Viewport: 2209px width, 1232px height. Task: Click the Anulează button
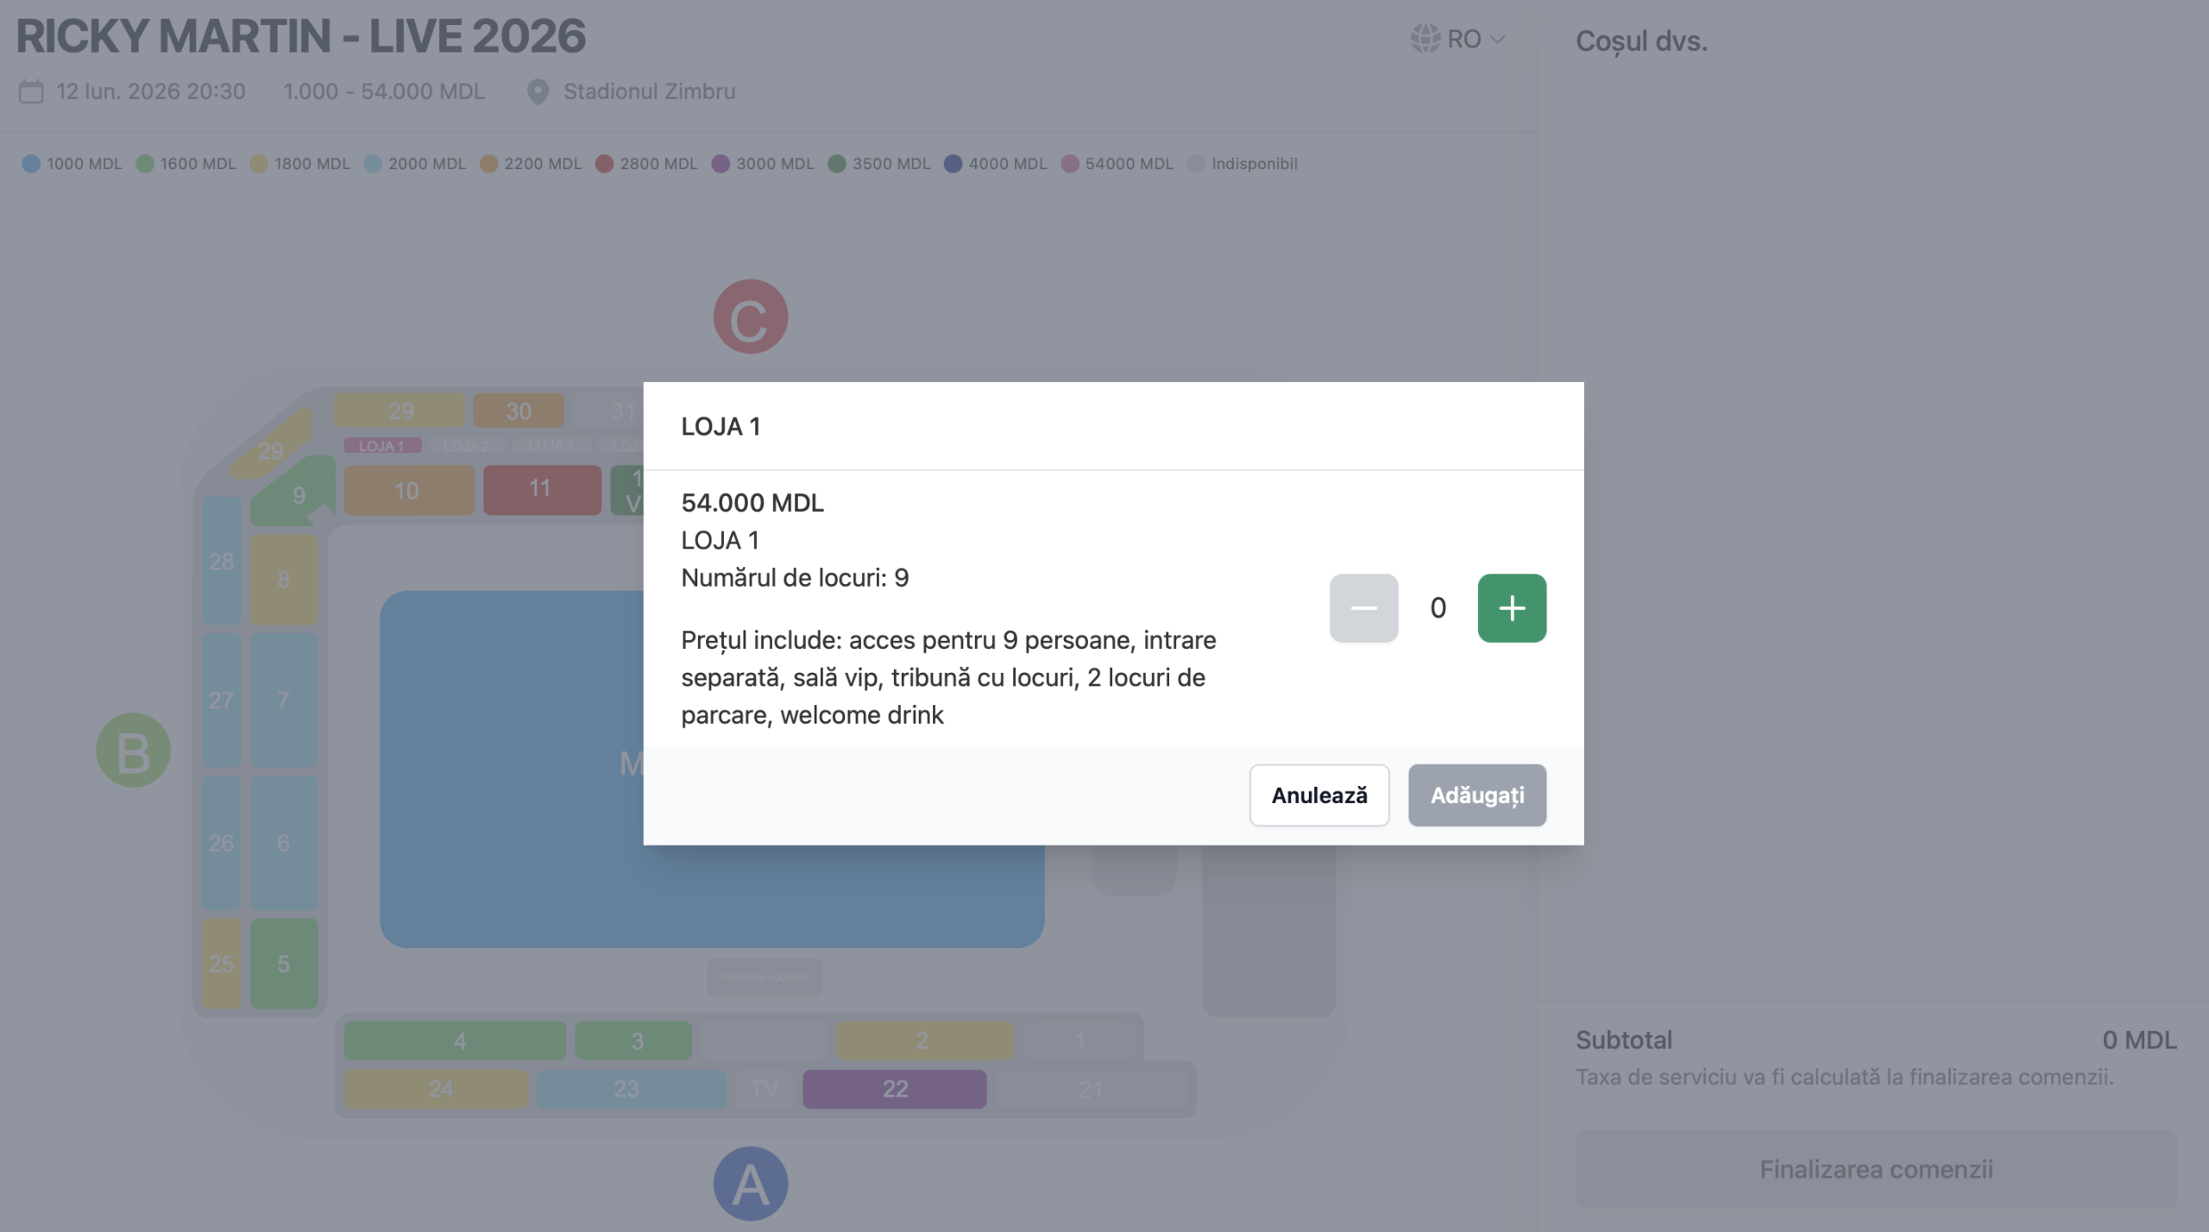click(1318, 795)
